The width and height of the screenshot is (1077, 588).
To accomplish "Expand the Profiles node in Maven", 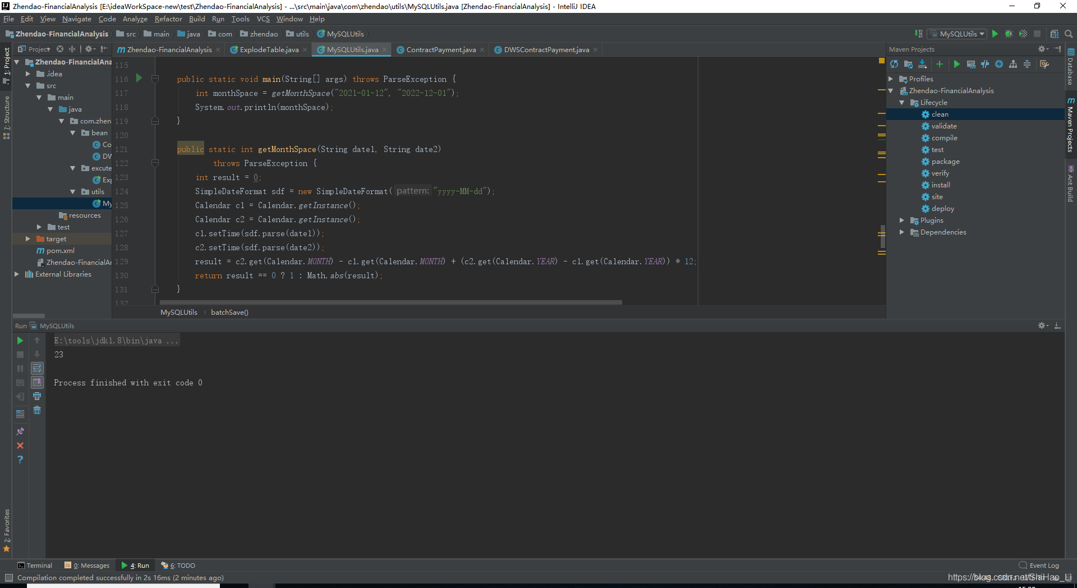I will pyautogui.click(x=891, y=79).
